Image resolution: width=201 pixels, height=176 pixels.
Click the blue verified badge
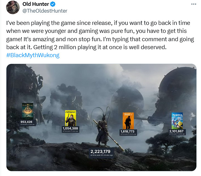click(53, 4)
